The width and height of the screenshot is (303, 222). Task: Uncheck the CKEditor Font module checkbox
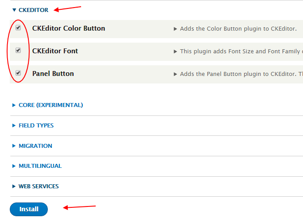[18, 50]
